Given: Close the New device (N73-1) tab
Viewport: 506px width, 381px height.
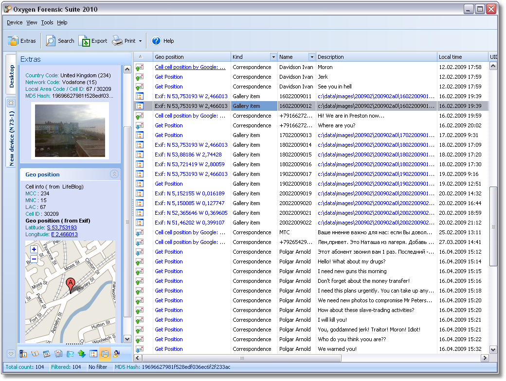Looking at the screenshot, I should [11, 103].
